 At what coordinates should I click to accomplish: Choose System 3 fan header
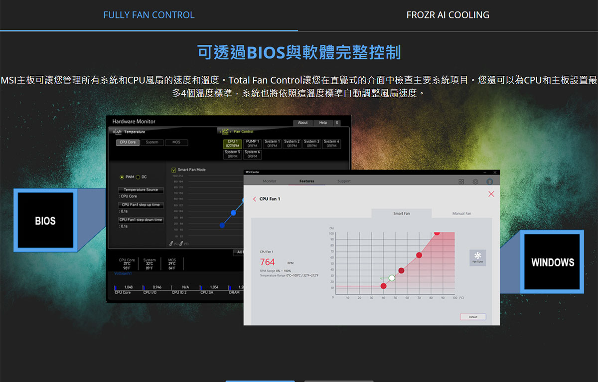(x=311, y=144)
